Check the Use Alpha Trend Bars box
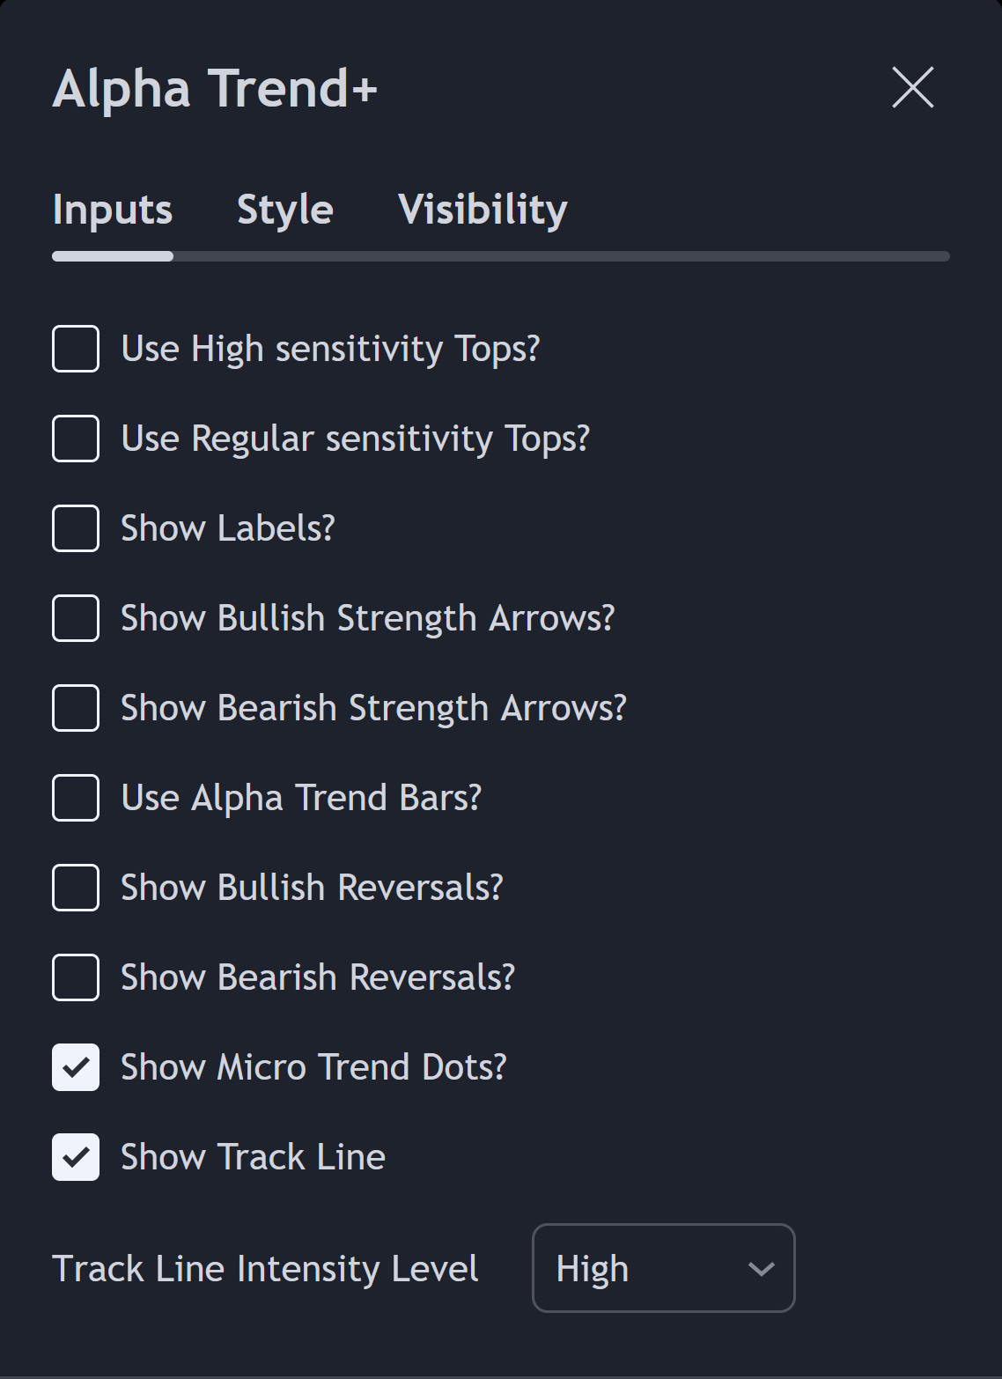Viewport: 1002px width, 1379px height. pos(76,798)
